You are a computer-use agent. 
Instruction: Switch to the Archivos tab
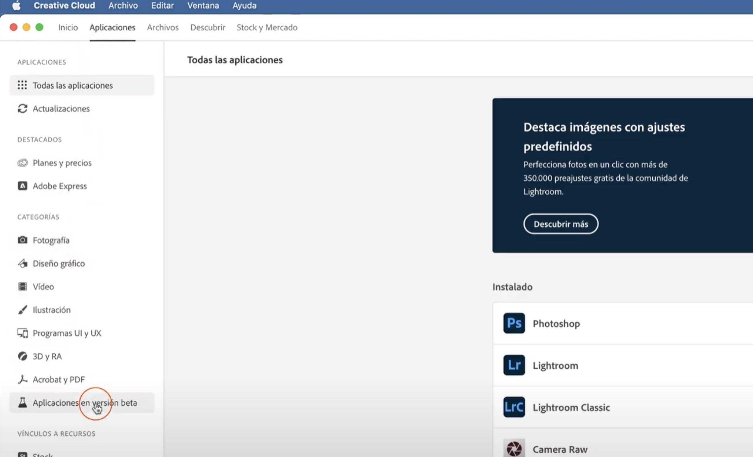(162, 27)
